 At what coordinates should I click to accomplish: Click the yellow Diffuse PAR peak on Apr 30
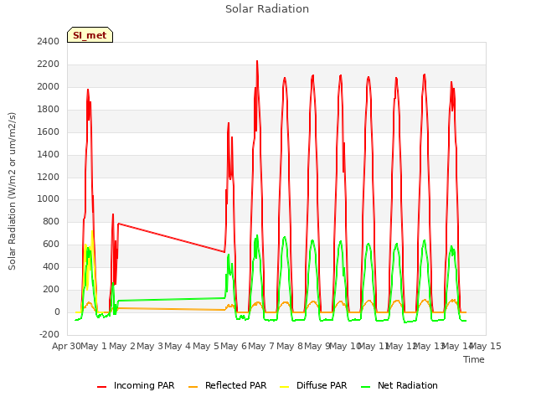click(92, 233)
